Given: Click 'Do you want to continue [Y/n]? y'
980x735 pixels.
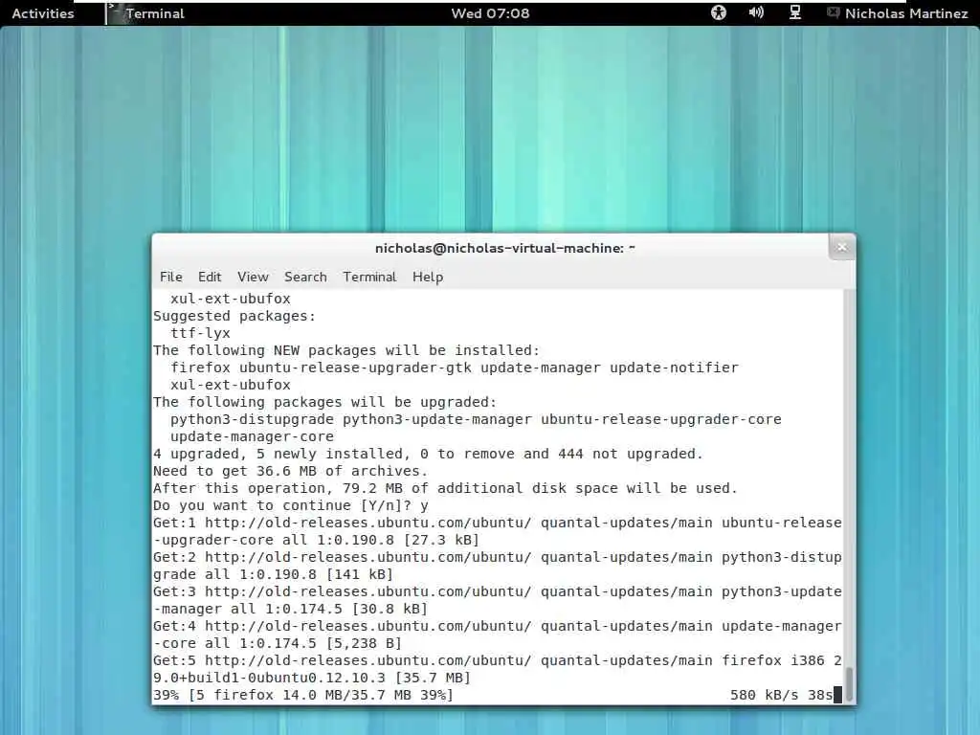Looking at the screenshot, I should click(291, 505).
